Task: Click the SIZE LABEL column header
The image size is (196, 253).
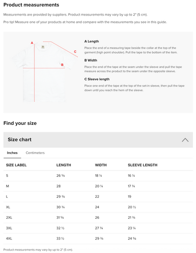Action: [x=16, y=165]
